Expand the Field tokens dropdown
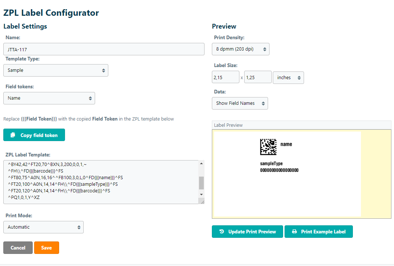This screenshot has height=266, width=394. (49, 98)
